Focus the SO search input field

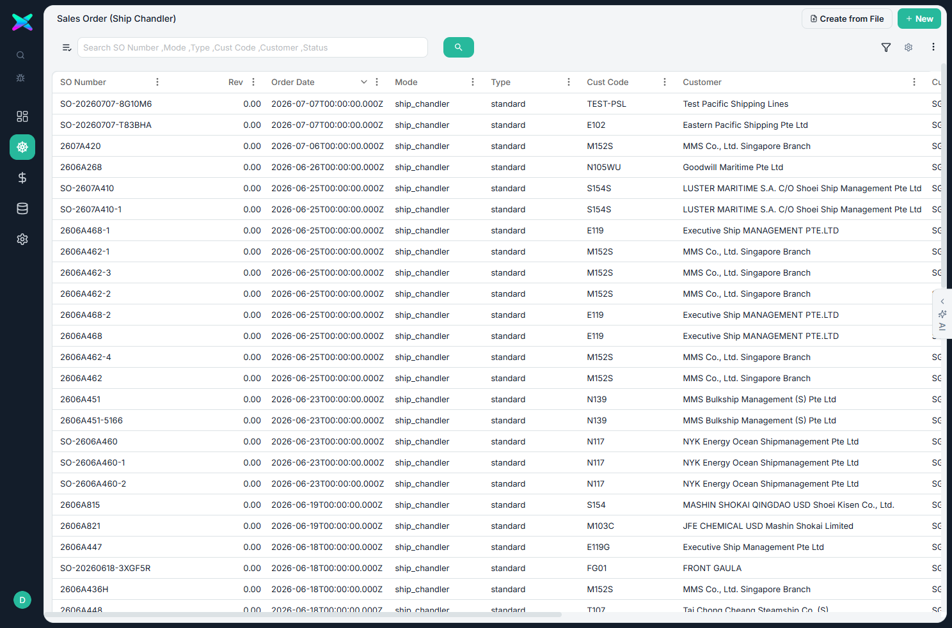point(253,47)
